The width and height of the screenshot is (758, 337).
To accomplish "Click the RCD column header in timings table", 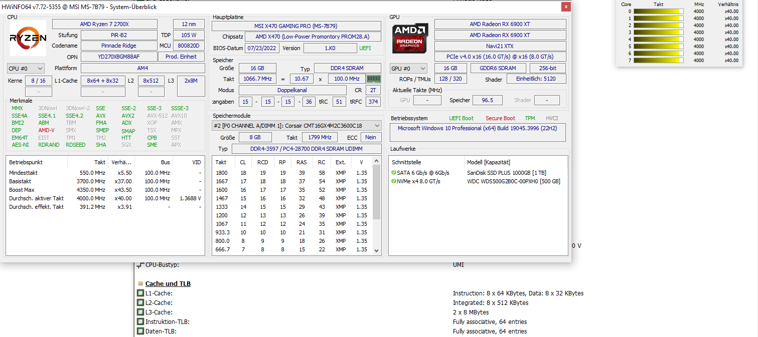I will (262, 162).
